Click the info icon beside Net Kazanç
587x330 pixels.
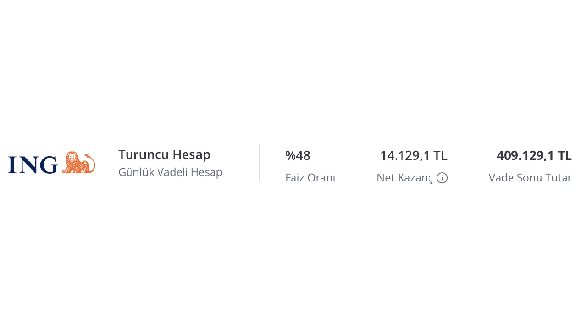(x=442, y=178)
